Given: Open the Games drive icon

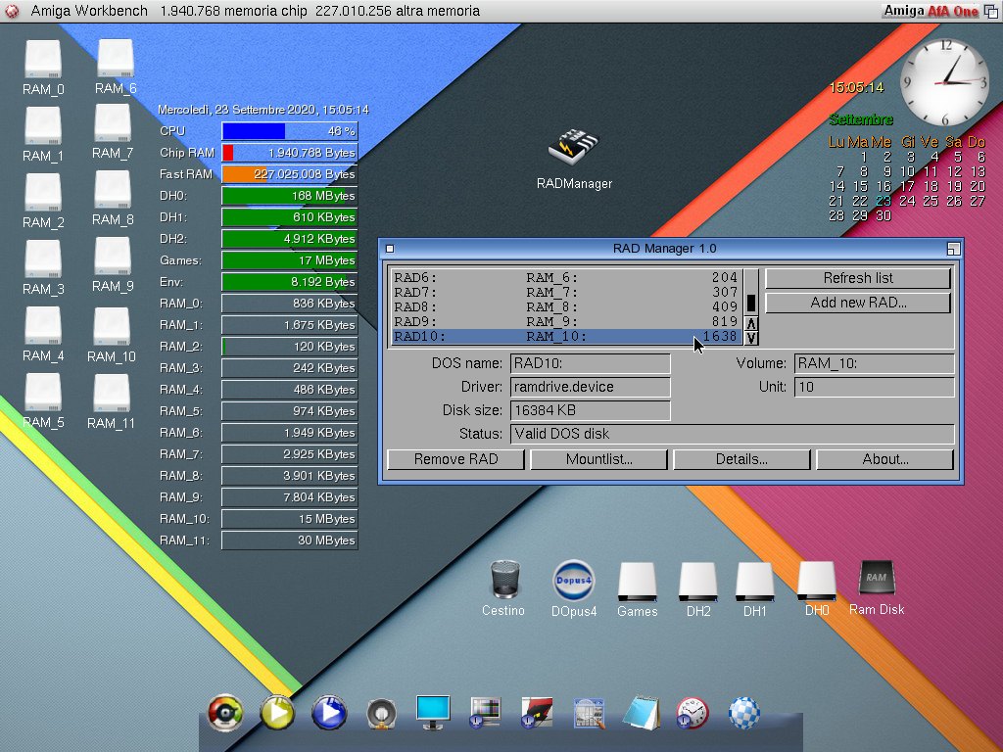Looking at the screenshot, I should click(637, 584).
